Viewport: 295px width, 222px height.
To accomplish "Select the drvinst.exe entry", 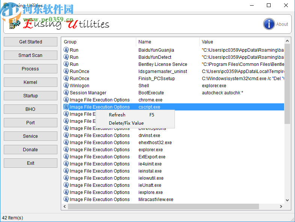I will pyautogui.click(x=149, y=136).
